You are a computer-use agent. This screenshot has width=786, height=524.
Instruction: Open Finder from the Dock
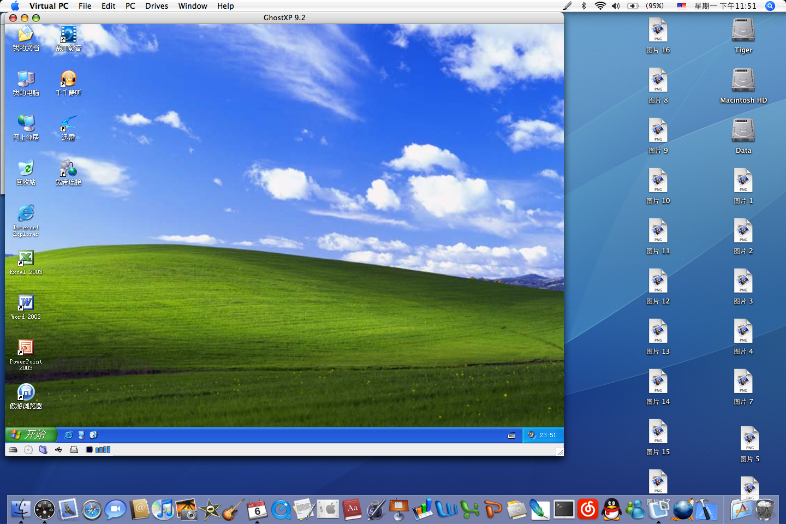[x=21, y=509]
